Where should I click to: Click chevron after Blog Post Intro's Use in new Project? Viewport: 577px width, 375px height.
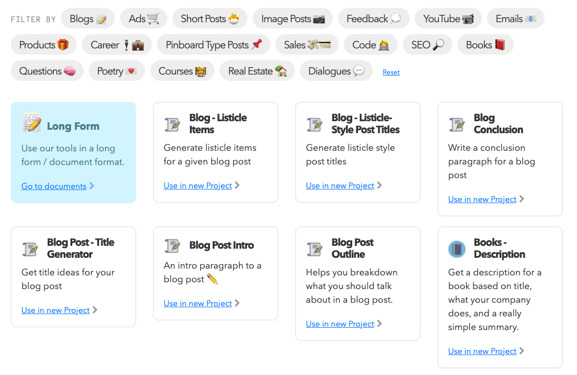pyautogui.click(x=237, y=303)
